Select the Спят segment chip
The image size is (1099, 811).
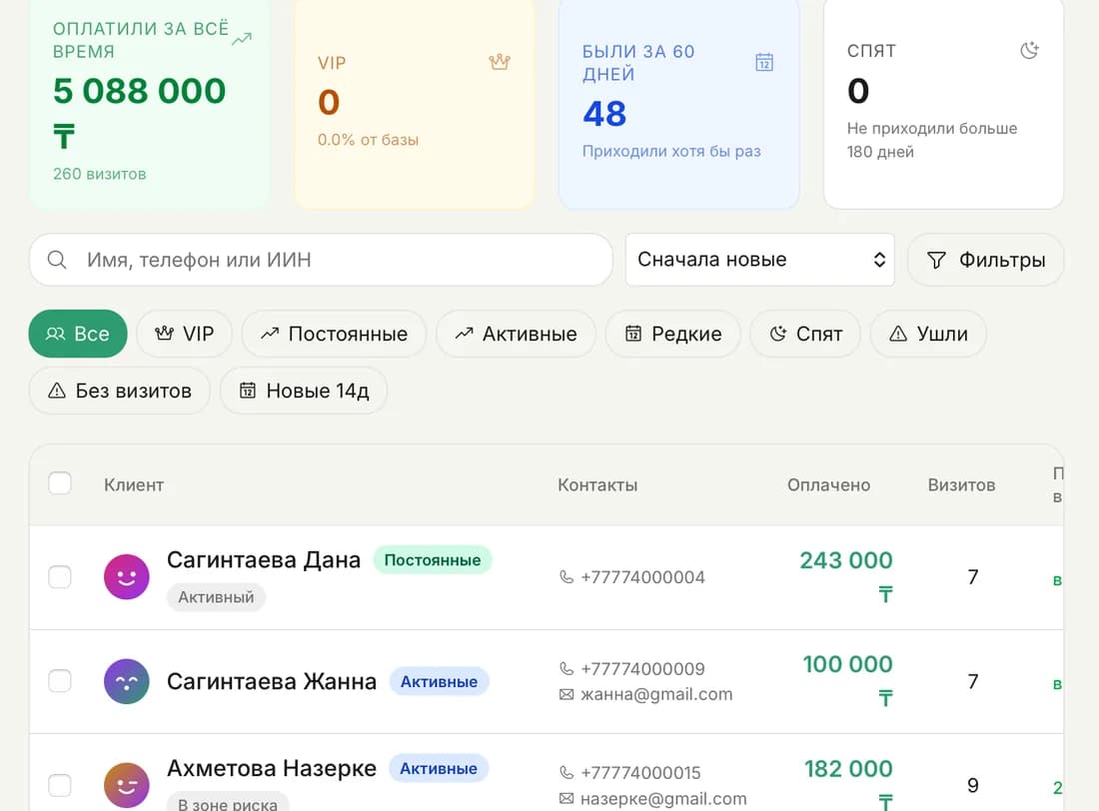pos(805,334)
